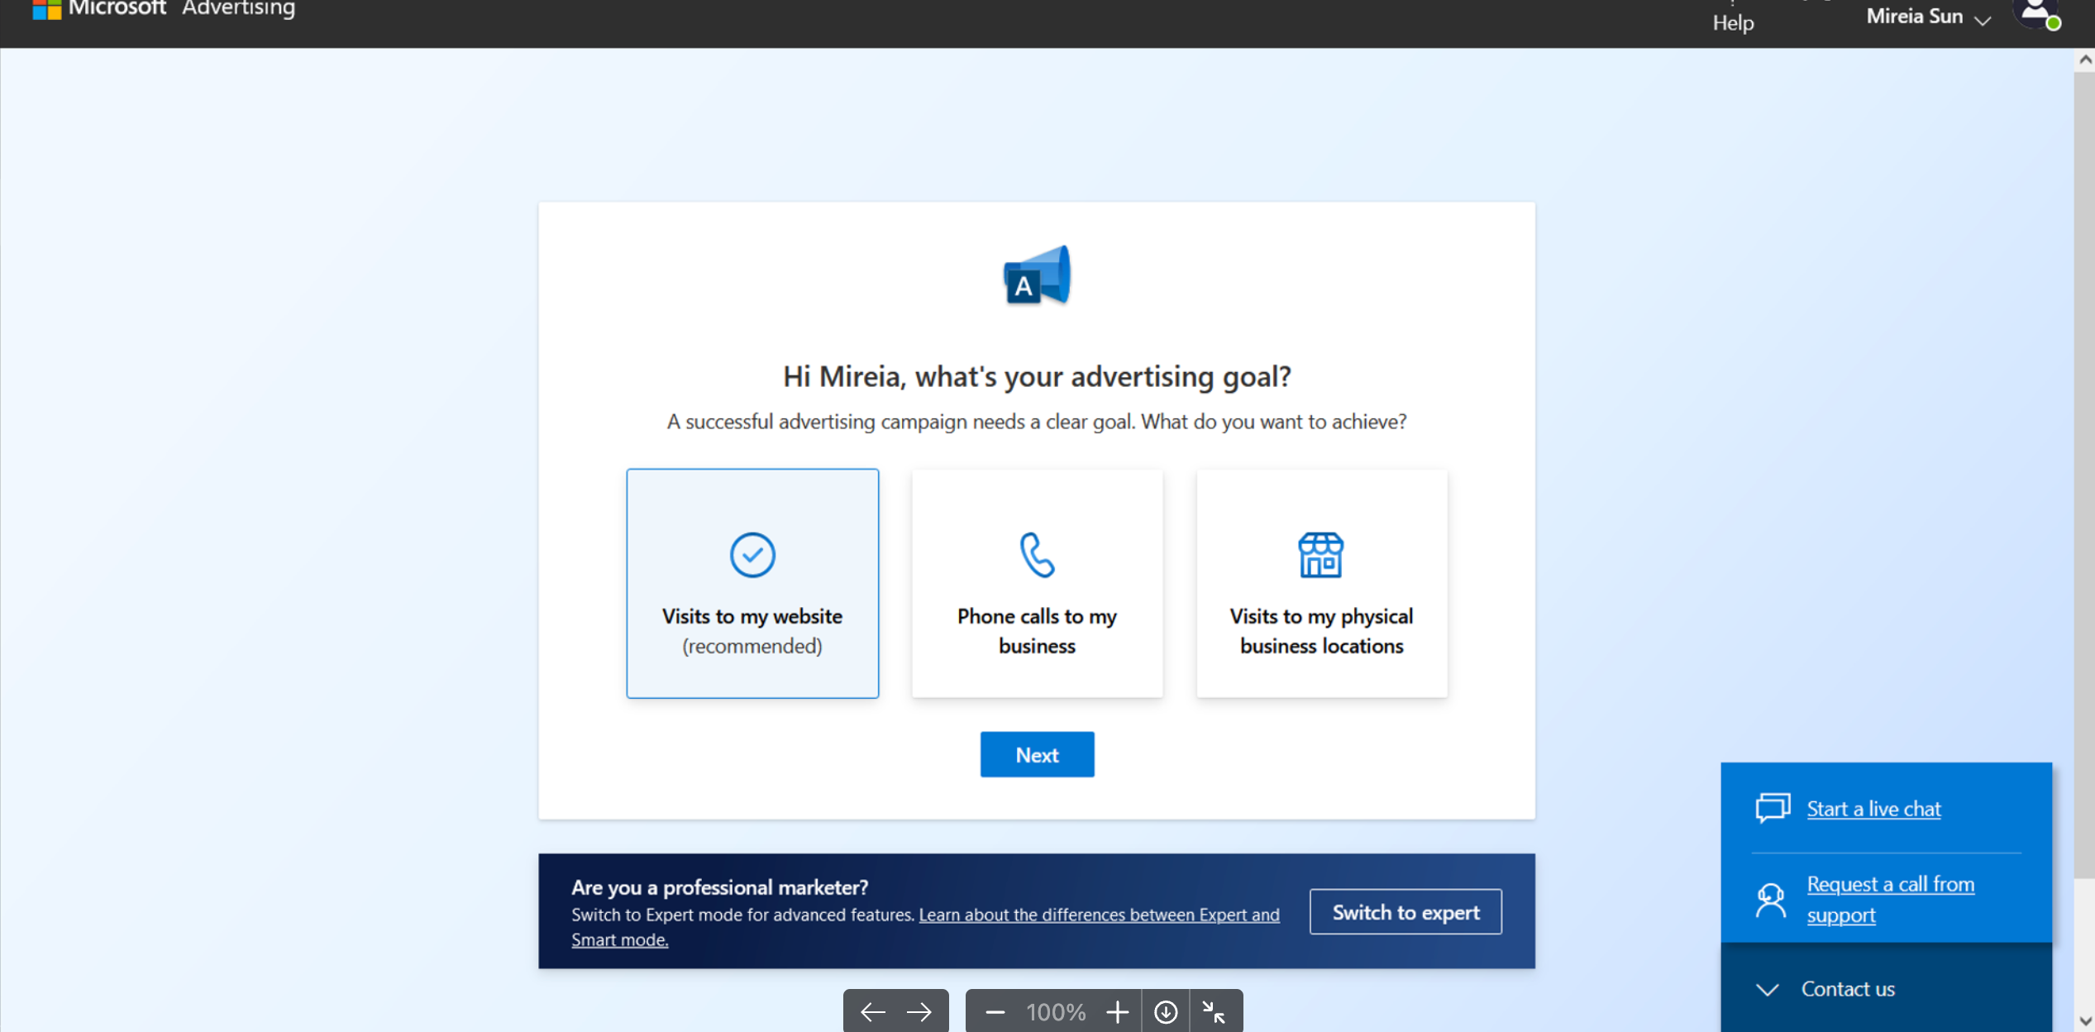Click the Next button
This screenshot has width=2095, height=1032.
[1037, 754]
